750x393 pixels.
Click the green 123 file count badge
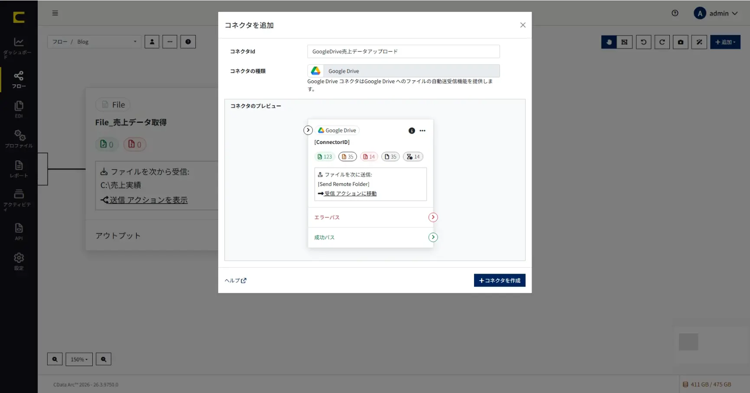[325, 157]
